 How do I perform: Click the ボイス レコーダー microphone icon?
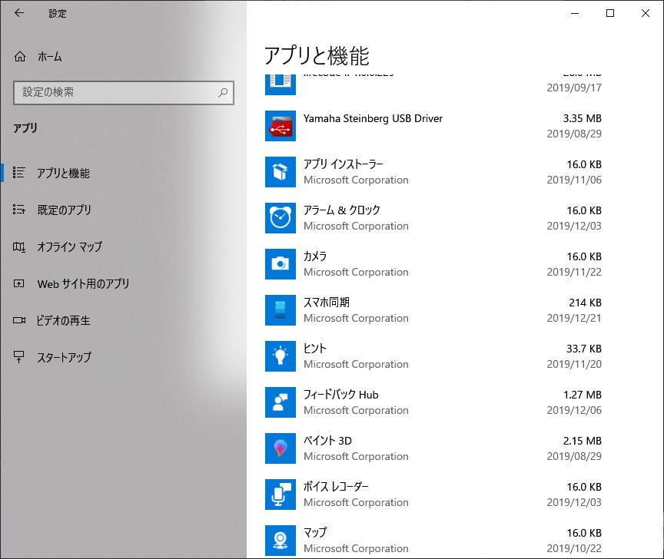tap(281, 495)
